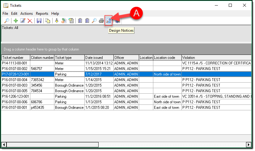Open the Help menu
255x151 pixels.
(x=55, y=14)
